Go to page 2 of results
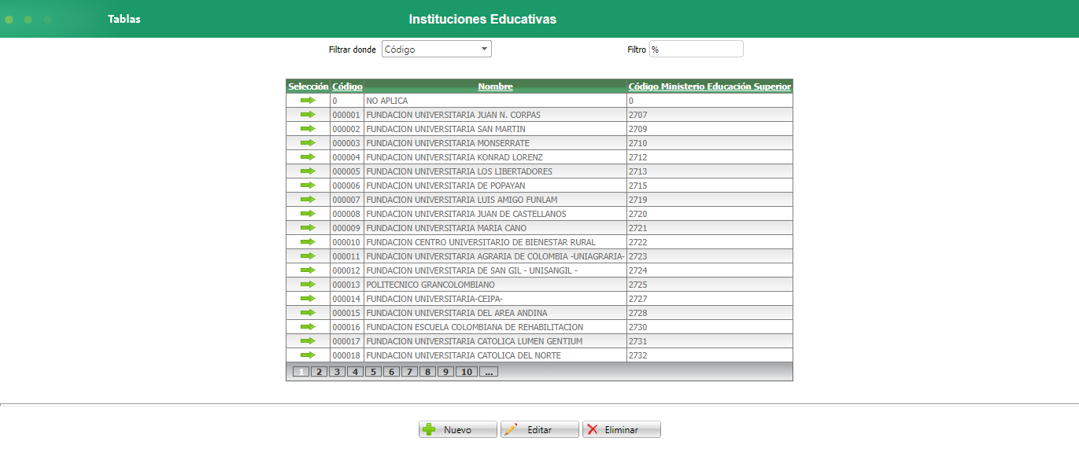Image resolution: width=1079 pixels, height=467 pixels. tap(319, 372)
